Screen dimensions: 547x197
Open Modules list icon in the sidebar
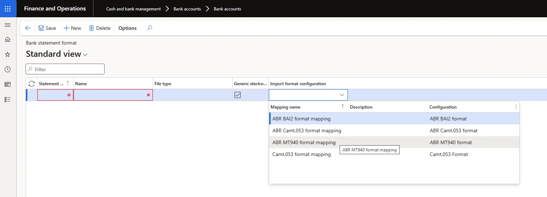(8, 100)
